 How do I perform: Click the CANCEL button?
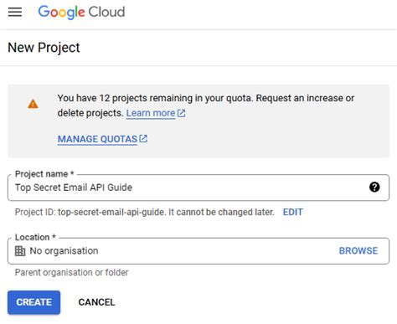pyautogui.click(x=96, y=302)
